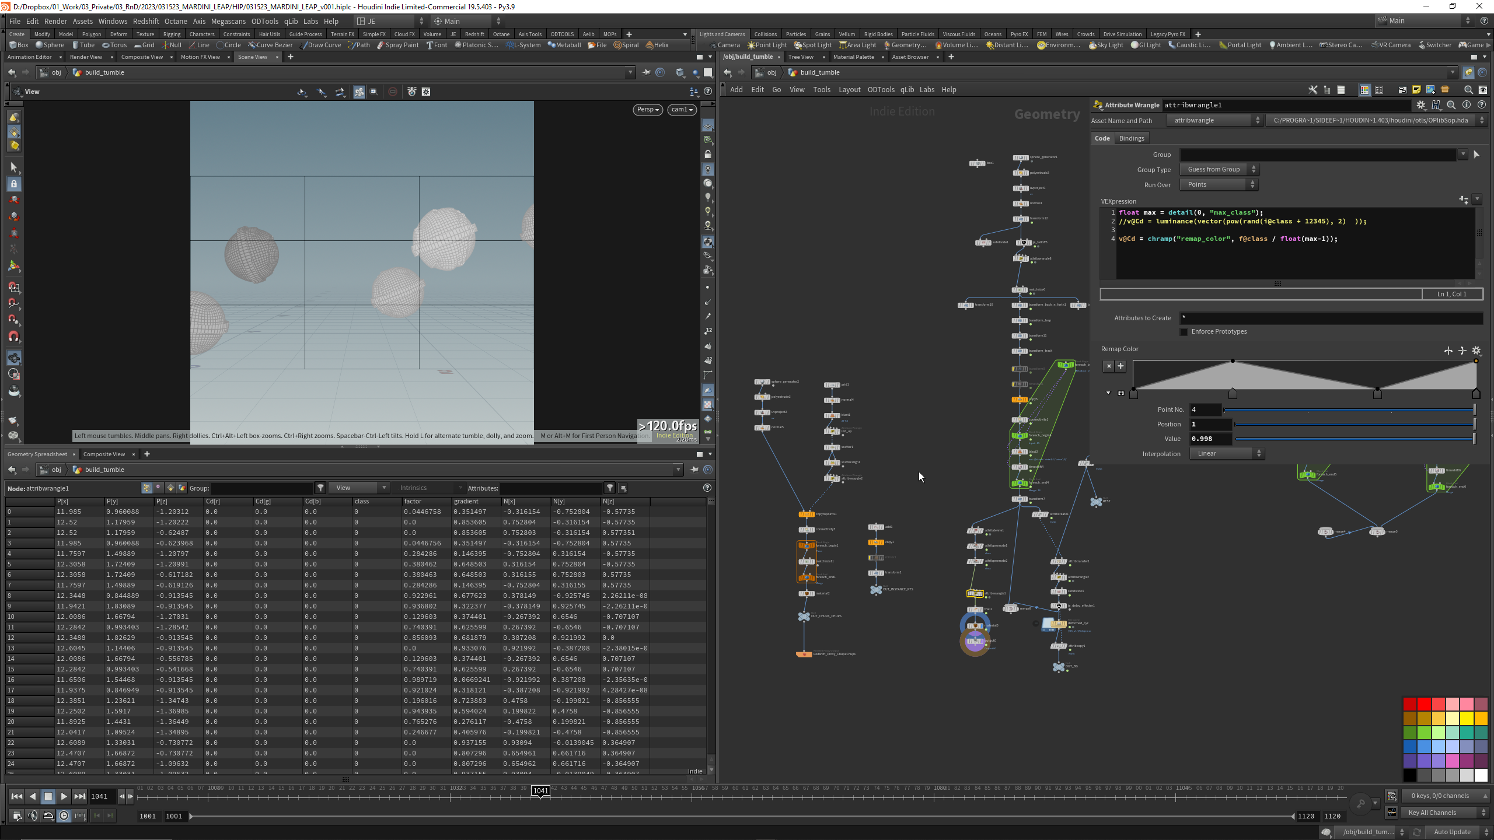Add a Camera from the lights shelf

[724, 45]
